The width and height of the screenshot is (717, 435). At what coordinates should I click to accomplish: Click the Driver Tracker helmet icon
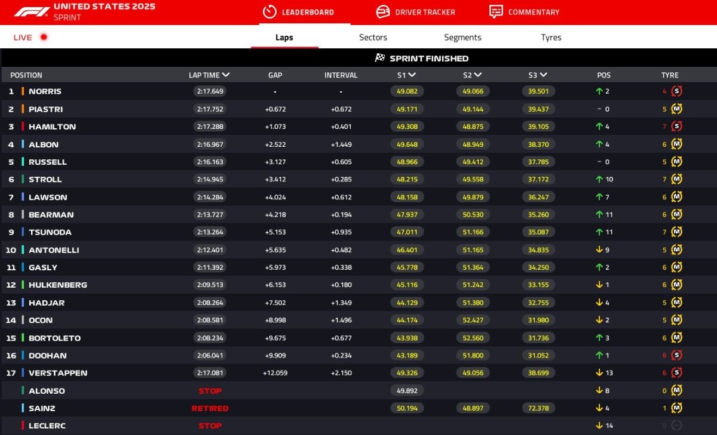[x=383, y=12]
